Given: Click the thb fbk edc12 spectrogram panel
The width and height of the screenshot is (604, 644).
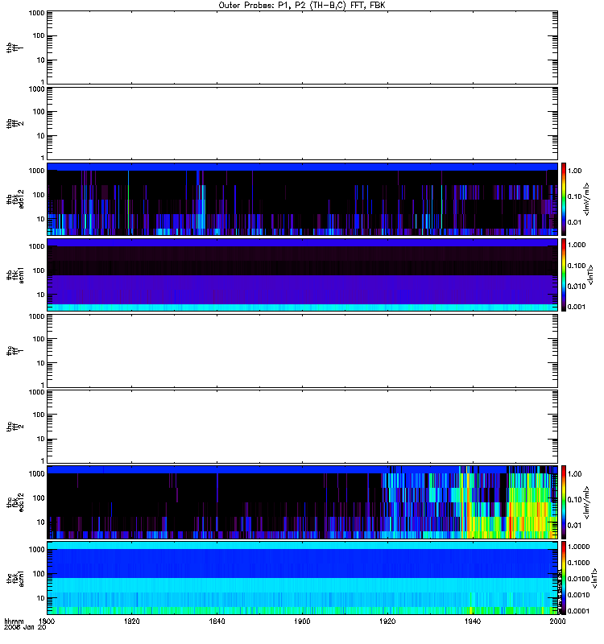Looking at the screenshot, I should tap(302, 199).
